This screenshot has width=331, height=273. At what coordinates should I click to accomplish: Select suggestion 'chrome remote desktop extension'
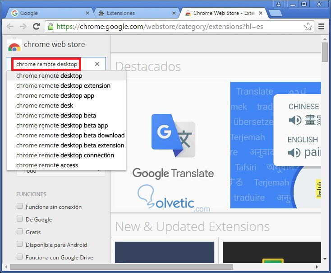66,85
